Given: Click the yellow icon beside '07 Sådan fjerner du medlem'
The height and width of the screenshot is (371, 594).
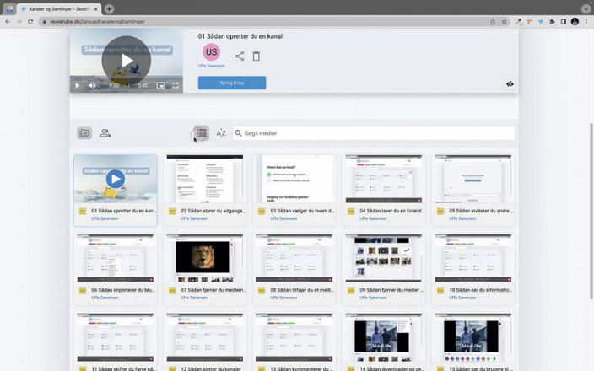Looking at the screenshot, I should pos(172,290).
